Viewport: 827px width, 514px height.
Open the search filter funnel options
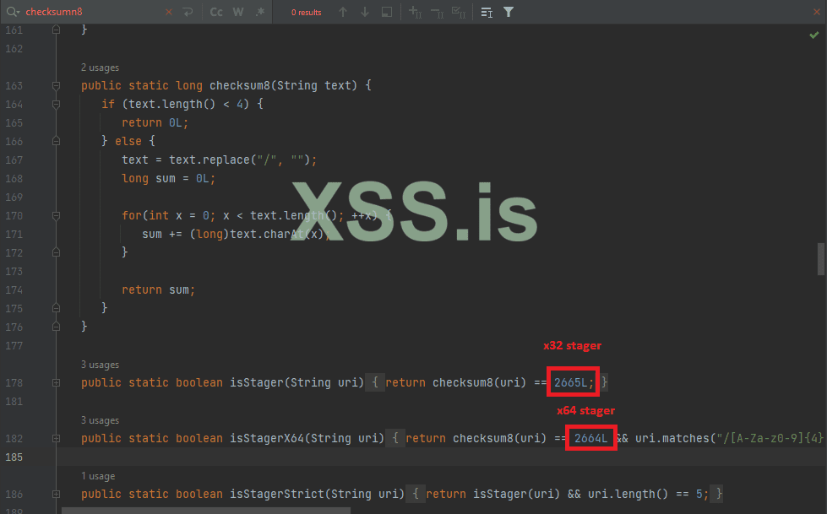(x=509, y=12)
